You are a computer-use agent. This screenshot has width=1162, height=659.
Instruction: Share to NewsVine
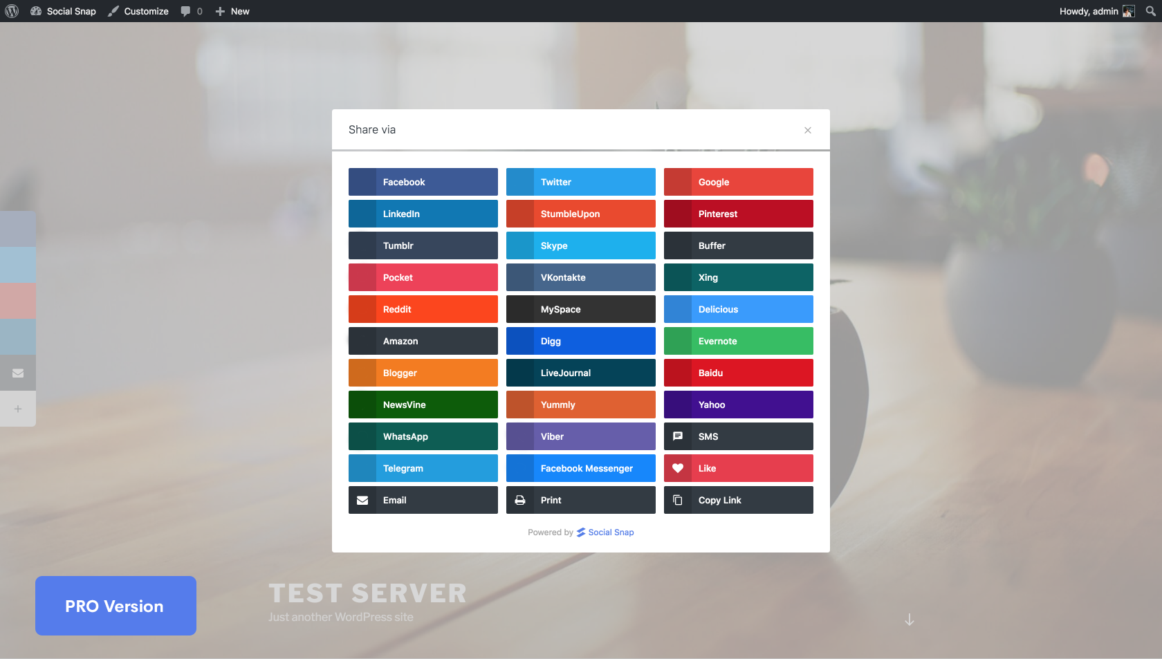click(423, 405)
